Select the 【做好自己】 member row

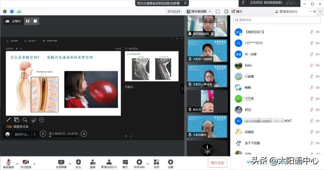point(277,32)
